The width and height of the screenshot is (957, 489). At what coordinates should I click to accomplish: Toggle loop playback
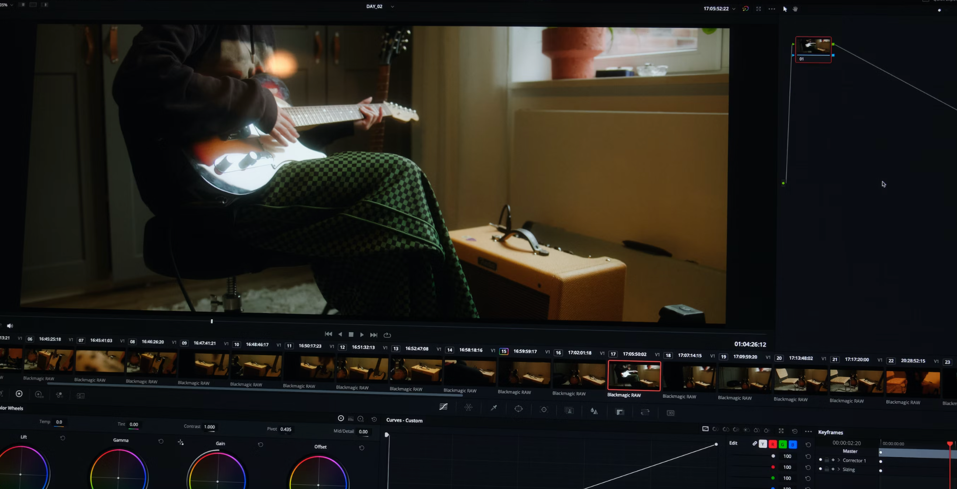(387, 335)
